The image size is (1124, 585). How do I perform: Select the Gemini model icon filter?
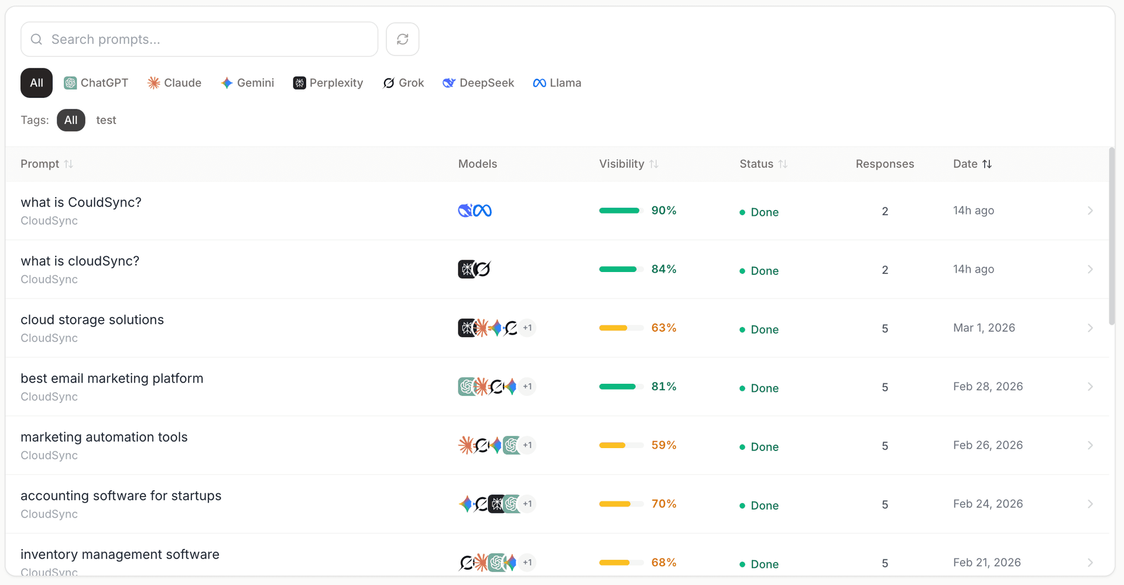(227, 82)
